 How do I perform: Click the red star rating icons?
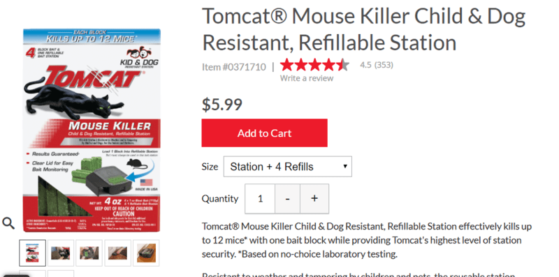tap(314, 65)
